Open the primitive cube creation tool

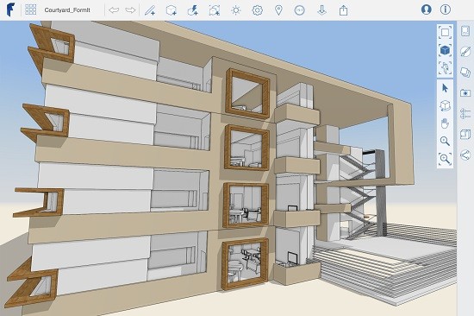point(172,10)
